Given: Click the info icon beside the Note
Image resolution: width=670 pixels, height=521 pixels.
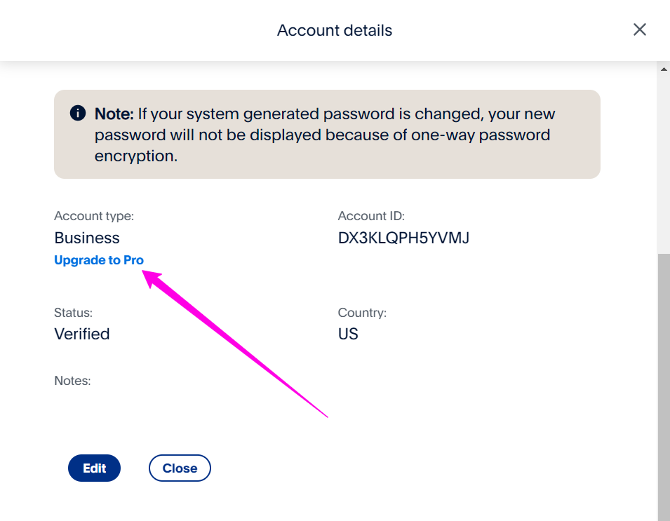Looking at the screenshot, I should (77, 113).
